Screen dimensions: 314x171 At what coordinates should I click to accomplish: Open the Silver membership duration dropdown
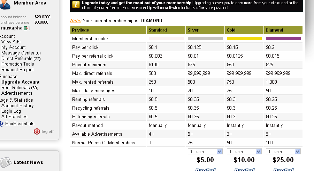[205, 152]
